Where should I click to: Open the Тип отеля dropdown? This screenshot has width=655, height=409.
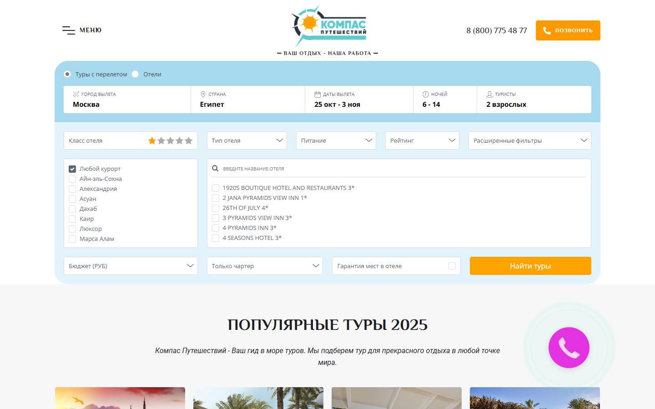coord(247,140)
